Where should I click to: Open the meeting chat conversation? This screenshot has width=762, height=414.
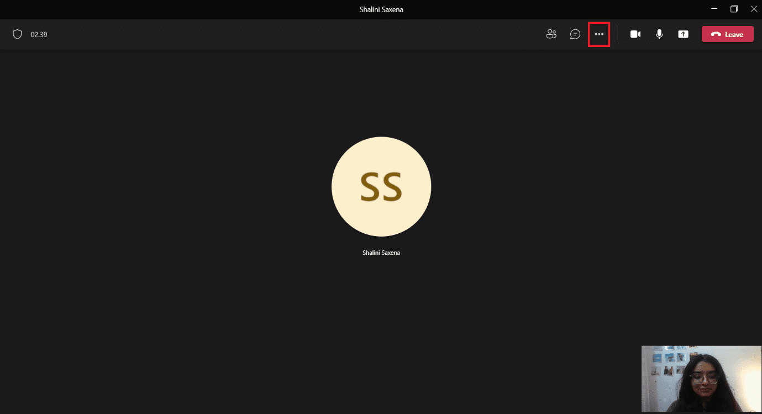575,34
